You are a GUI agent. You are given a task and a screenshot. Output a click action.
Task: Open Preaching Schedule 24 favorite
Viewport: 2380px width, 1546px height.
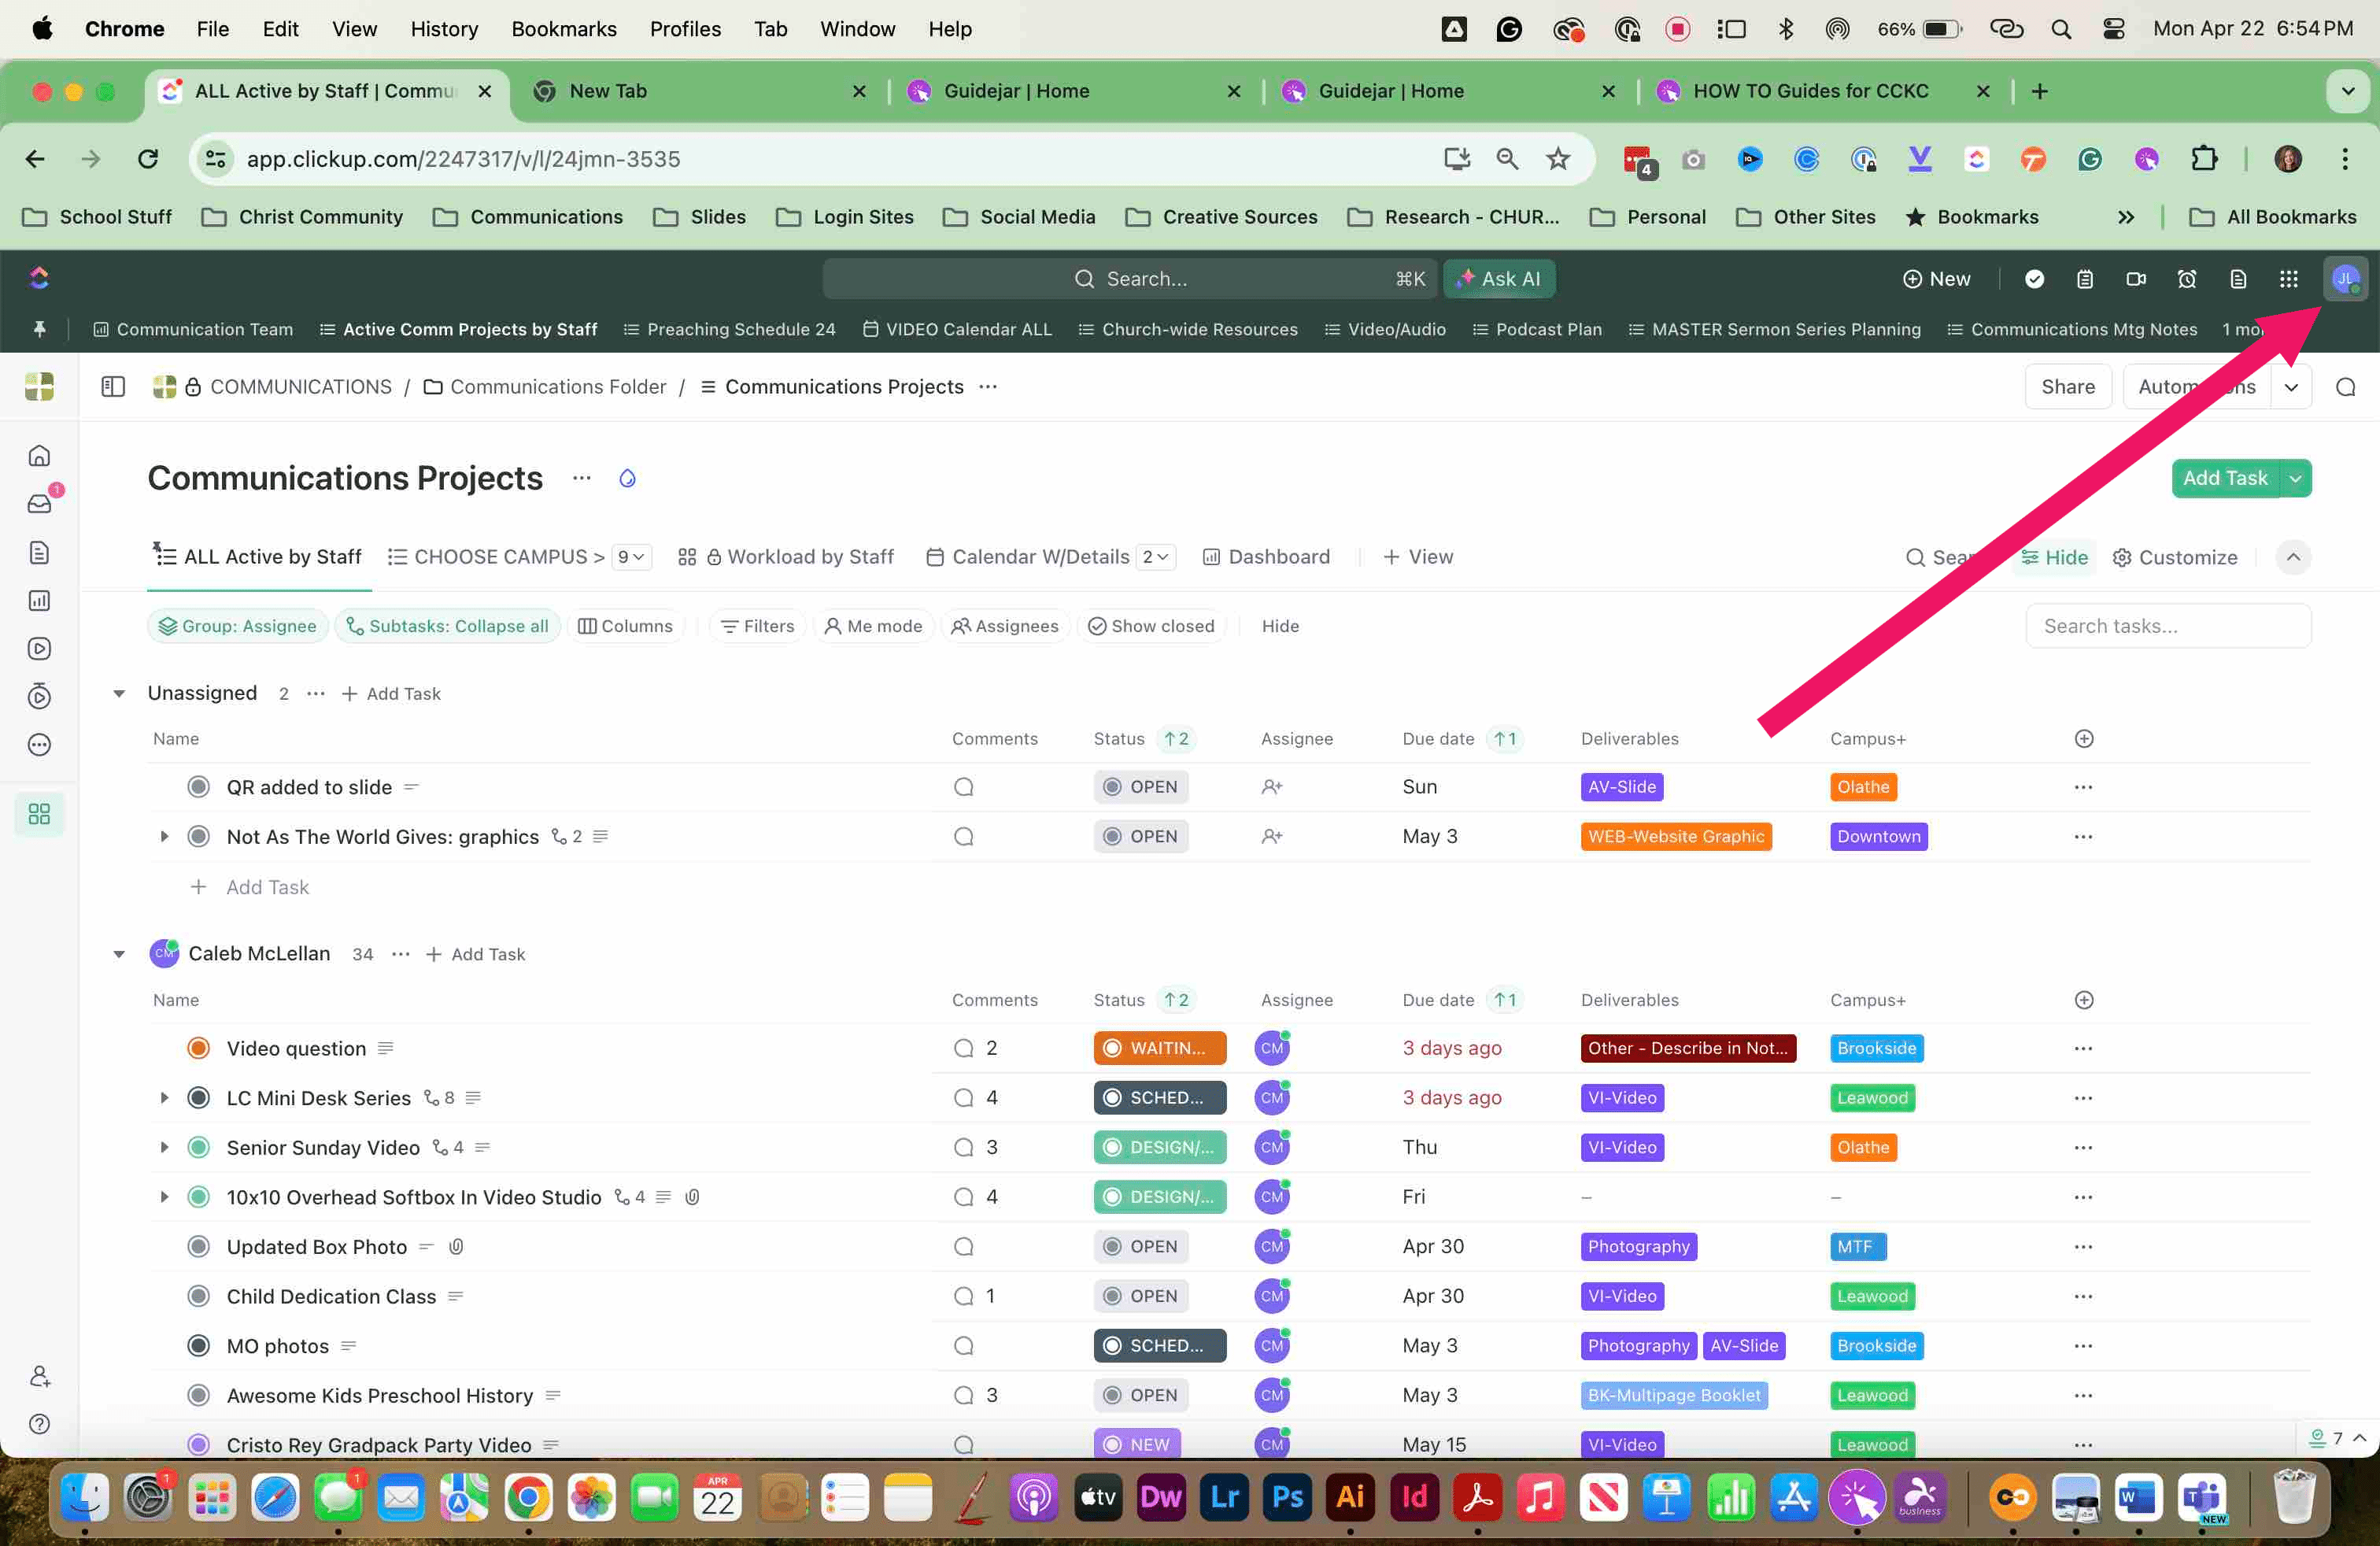coord(729,329)
